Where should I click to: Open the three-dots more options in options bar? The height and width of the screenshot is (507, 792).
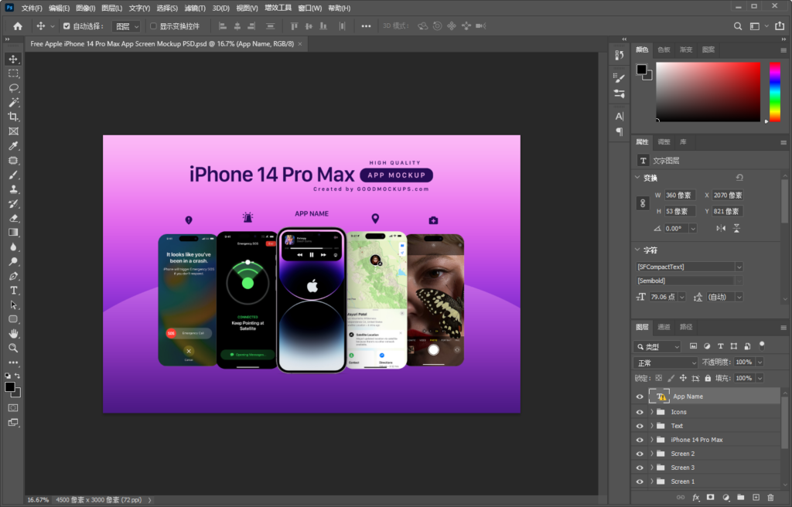pyautogui.click(x=366, y=26)
